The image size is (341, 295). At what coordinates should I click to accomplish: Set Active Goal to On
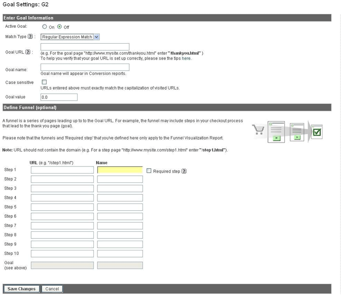[x=45, y=26]
